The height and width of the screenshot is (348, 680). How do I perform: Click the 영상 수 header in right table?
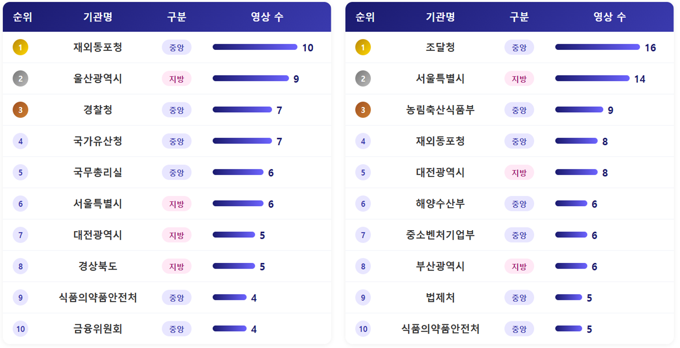click(x=609, y=17)
